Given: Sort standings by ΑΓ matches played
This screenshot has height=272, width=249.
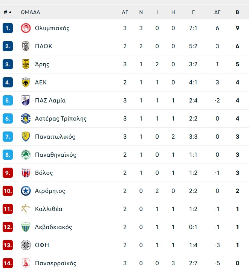Looking at the screenshot, I should (x=125, y=12).
